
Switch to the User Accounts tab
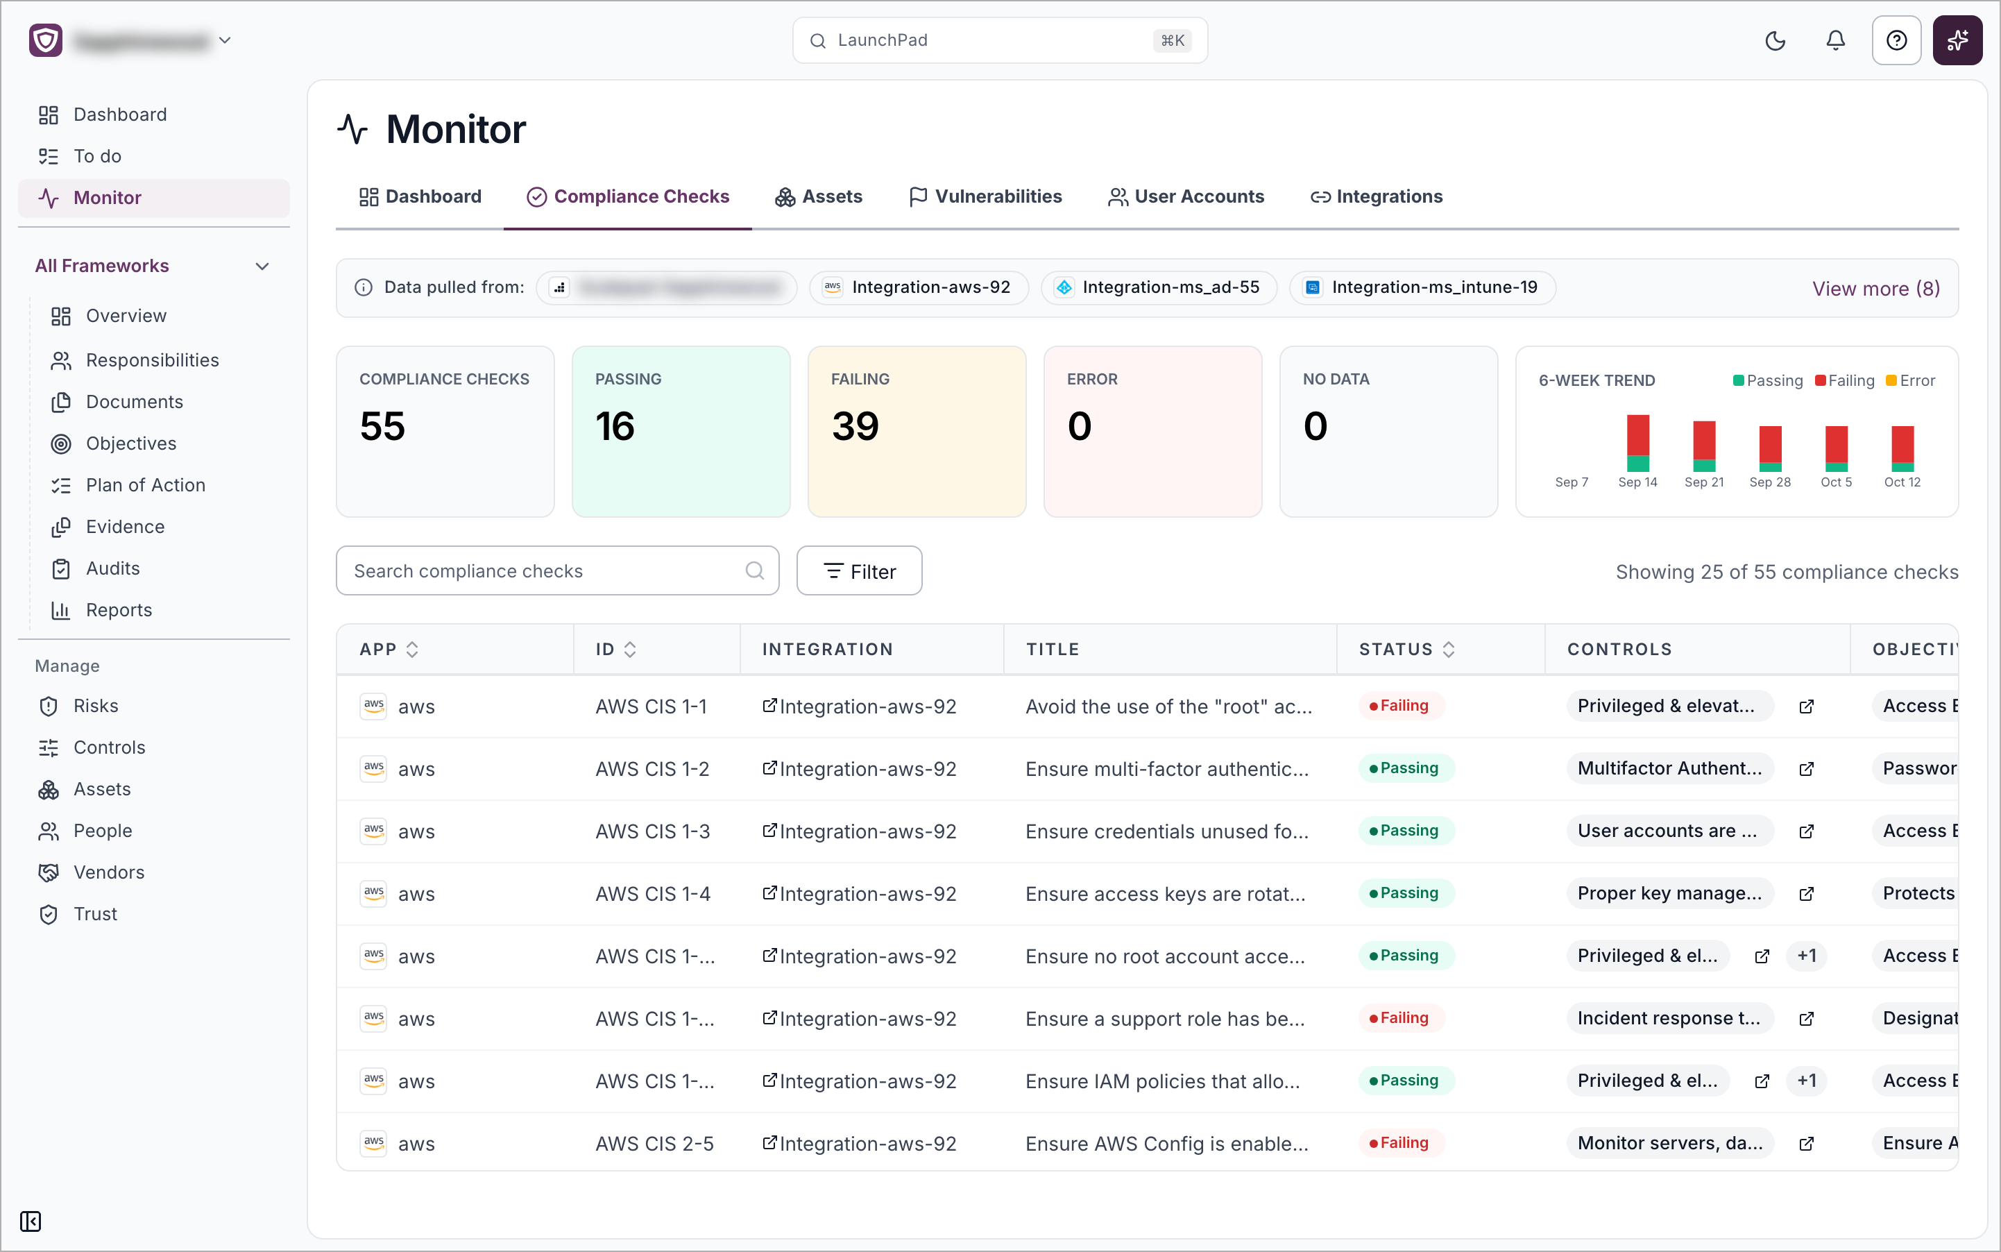(x=1186, y=196)
